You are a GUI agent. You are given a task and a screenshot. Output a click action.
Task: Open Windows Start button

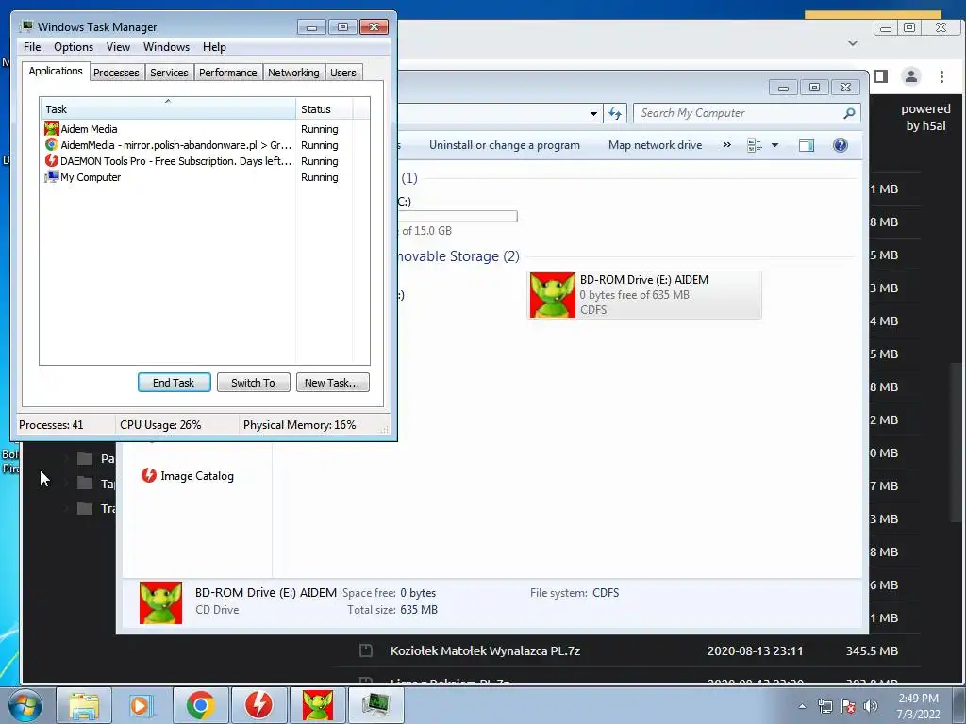25,705
